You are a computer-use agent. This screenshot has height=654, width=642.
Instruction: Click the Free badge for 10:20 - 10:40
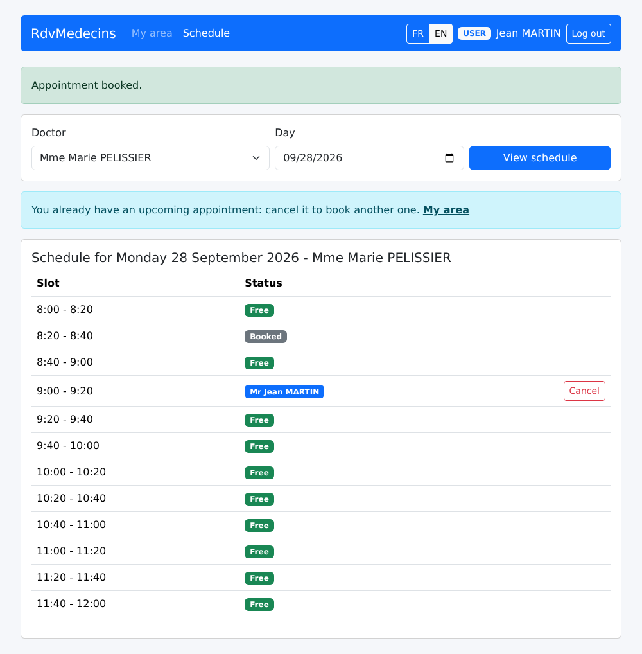(x=259, y=499)
